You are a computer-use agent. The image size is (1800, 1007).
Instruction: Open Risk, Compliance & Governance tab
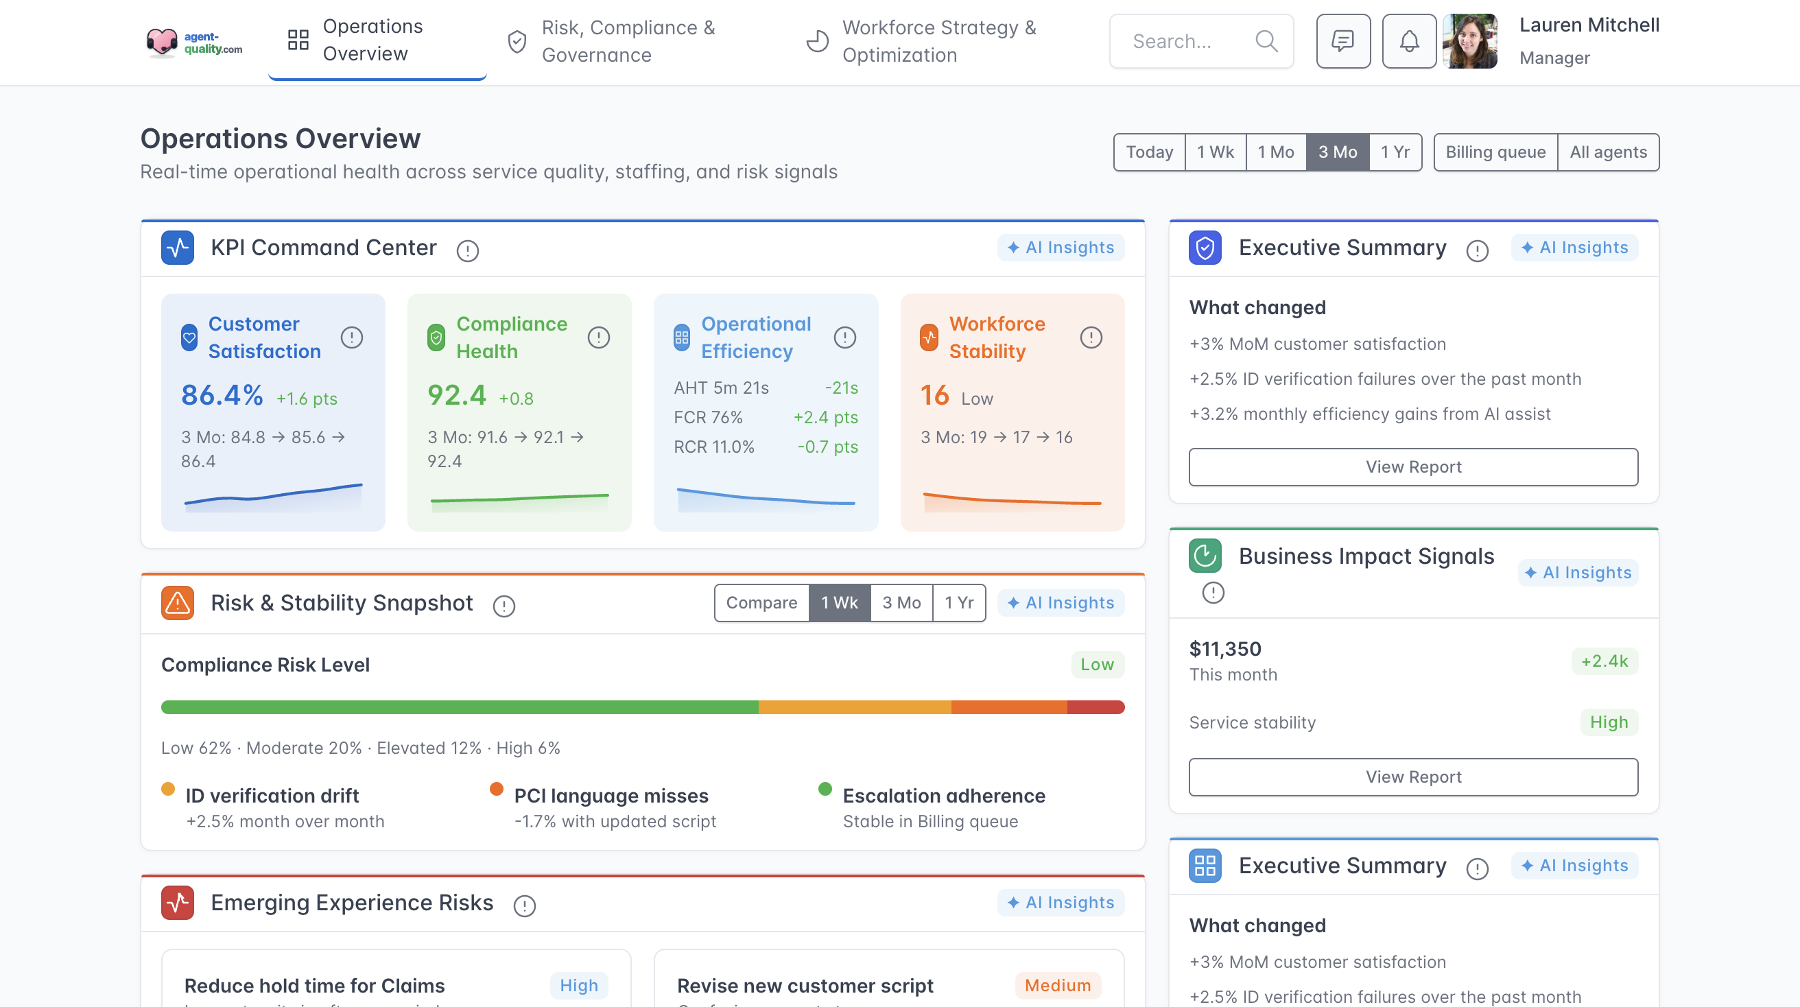coord(613,41)
